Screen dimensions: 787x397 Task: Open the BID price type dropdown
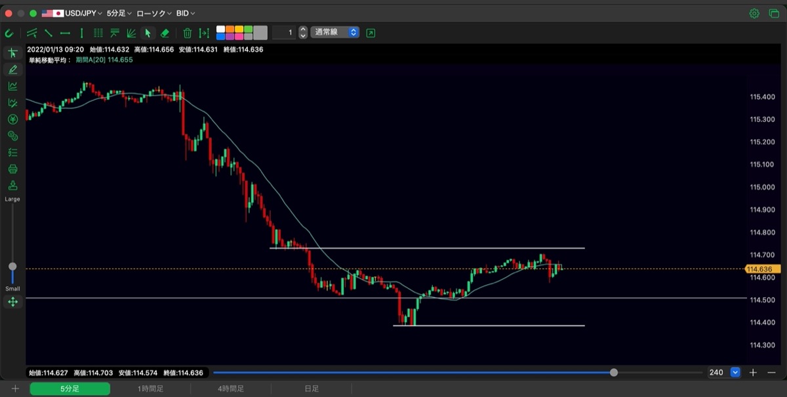click(186, 13)
